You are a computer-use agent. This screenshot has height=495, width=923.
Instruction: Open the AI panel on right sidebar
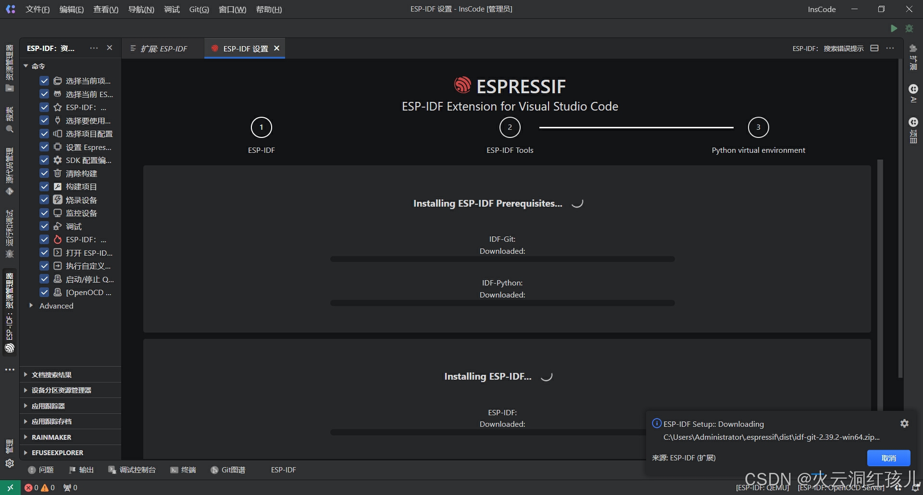pyautogui.click(x=913, y=94)
